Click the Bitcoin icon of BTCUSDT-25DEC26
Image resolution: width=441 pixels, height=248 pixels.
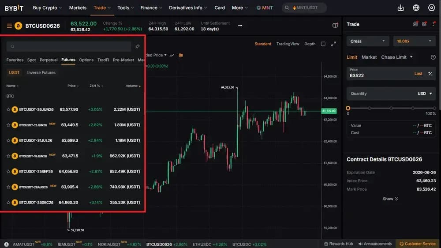click(x=15, y=203)
